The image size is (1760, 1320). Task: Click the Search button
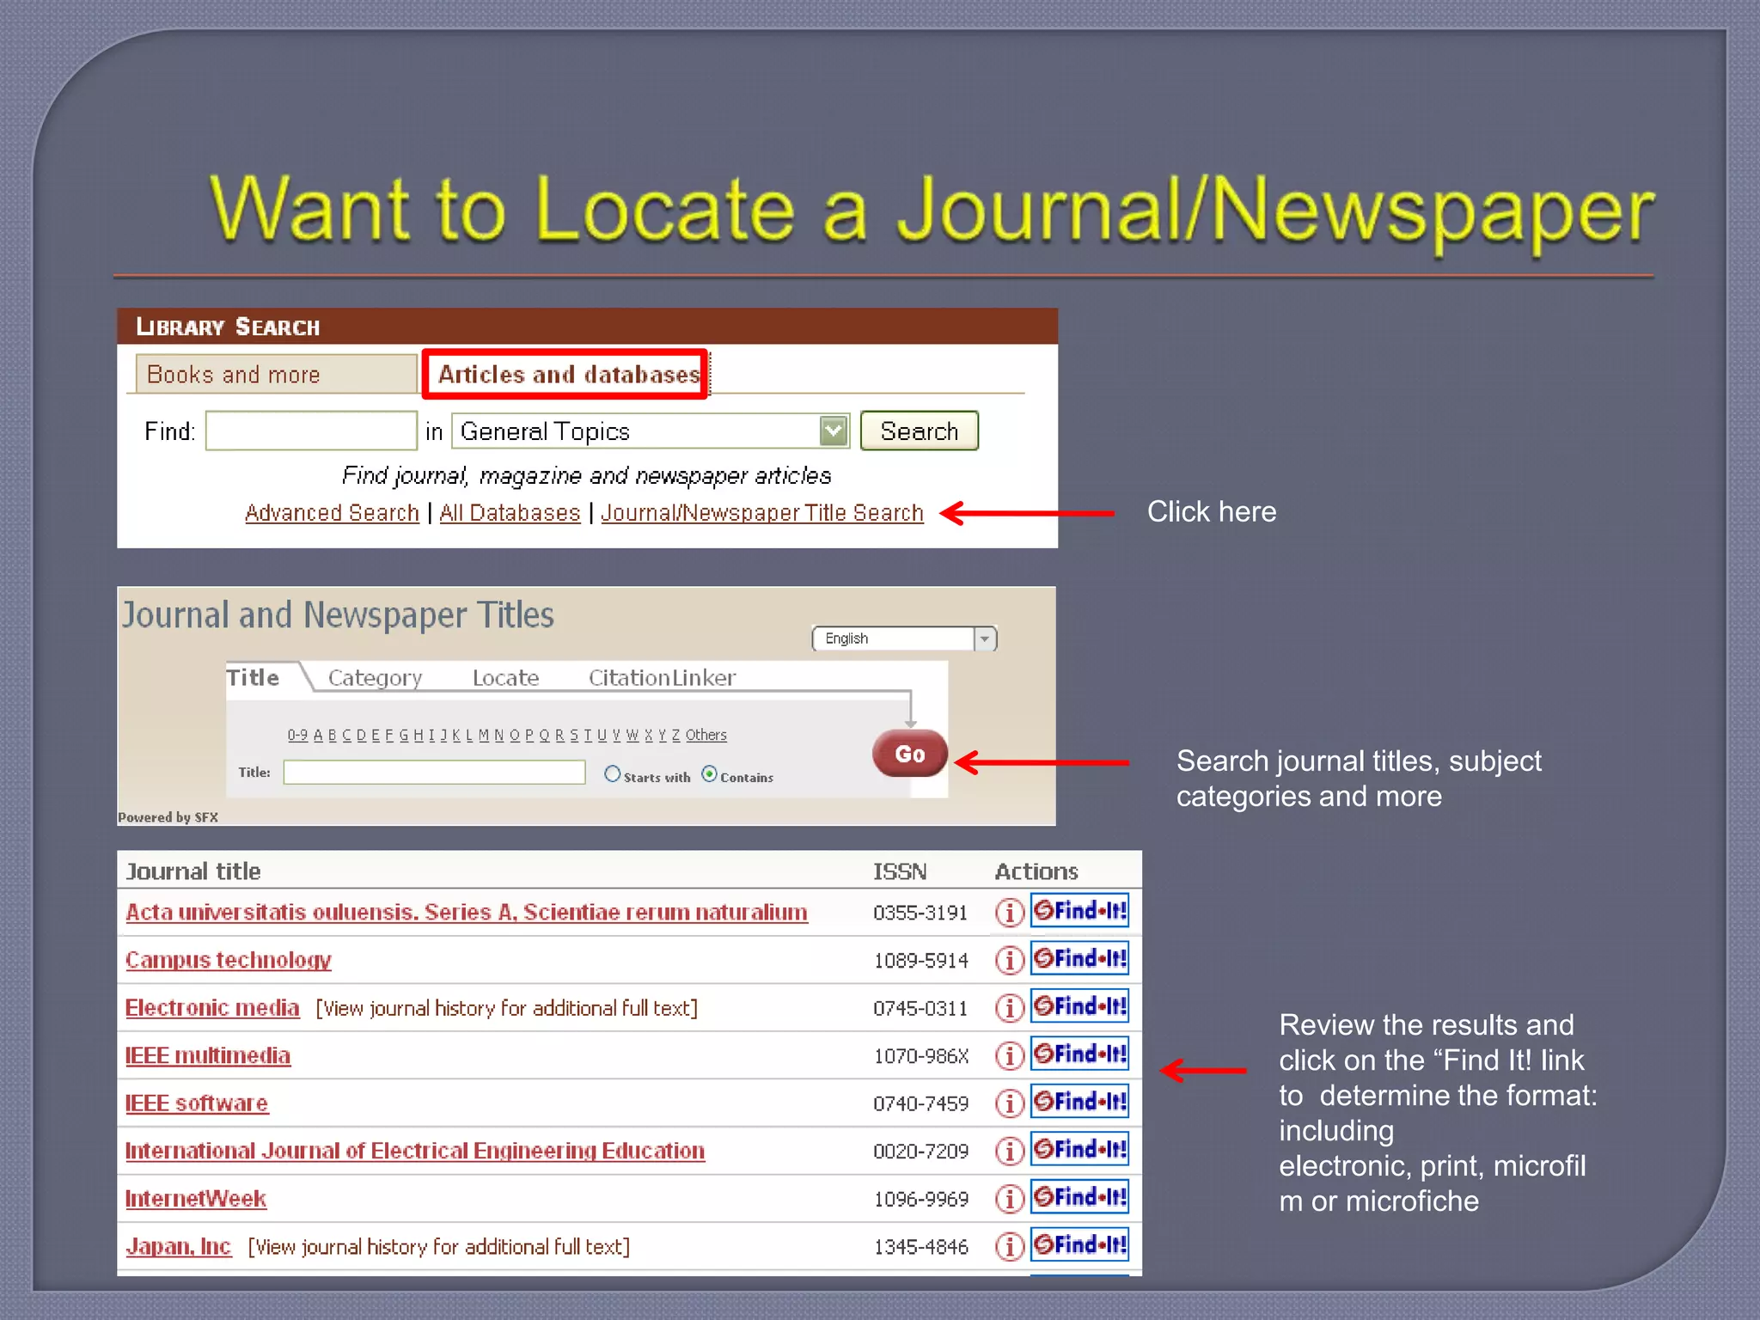click(920, 431)
